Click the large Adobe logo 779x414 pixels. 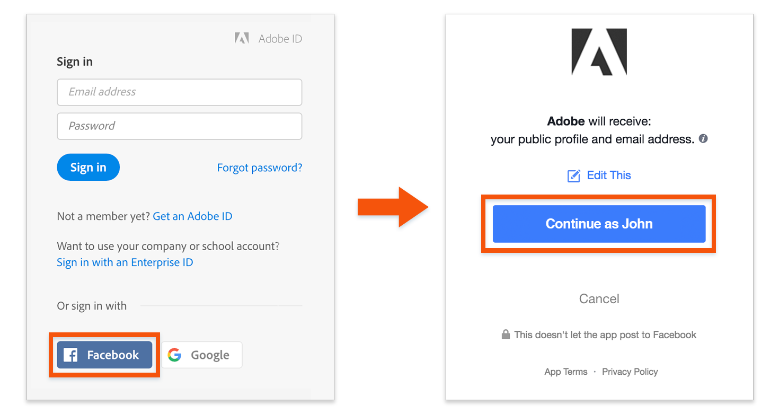point(599,51)
